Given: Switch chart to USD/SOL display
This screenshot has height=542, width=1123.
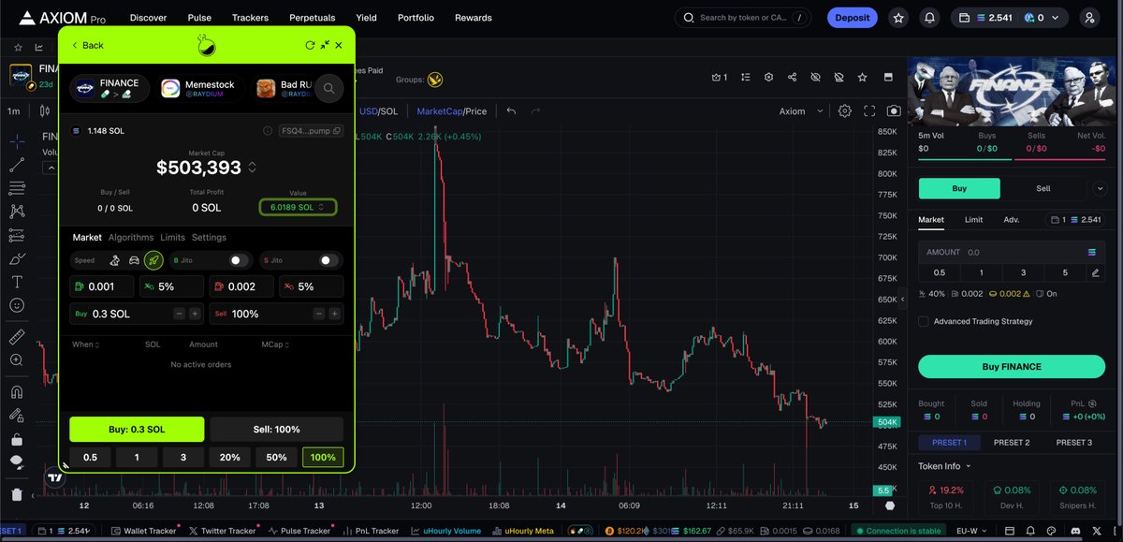Looking at the screenshot, I should pyautogui.click(x=378, y=111).
